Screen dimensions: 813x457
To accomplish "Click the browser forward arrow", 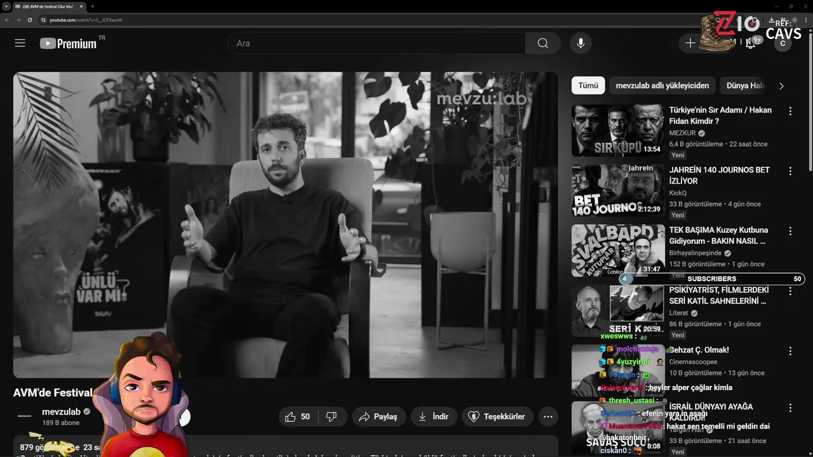I will pos(18,20).
